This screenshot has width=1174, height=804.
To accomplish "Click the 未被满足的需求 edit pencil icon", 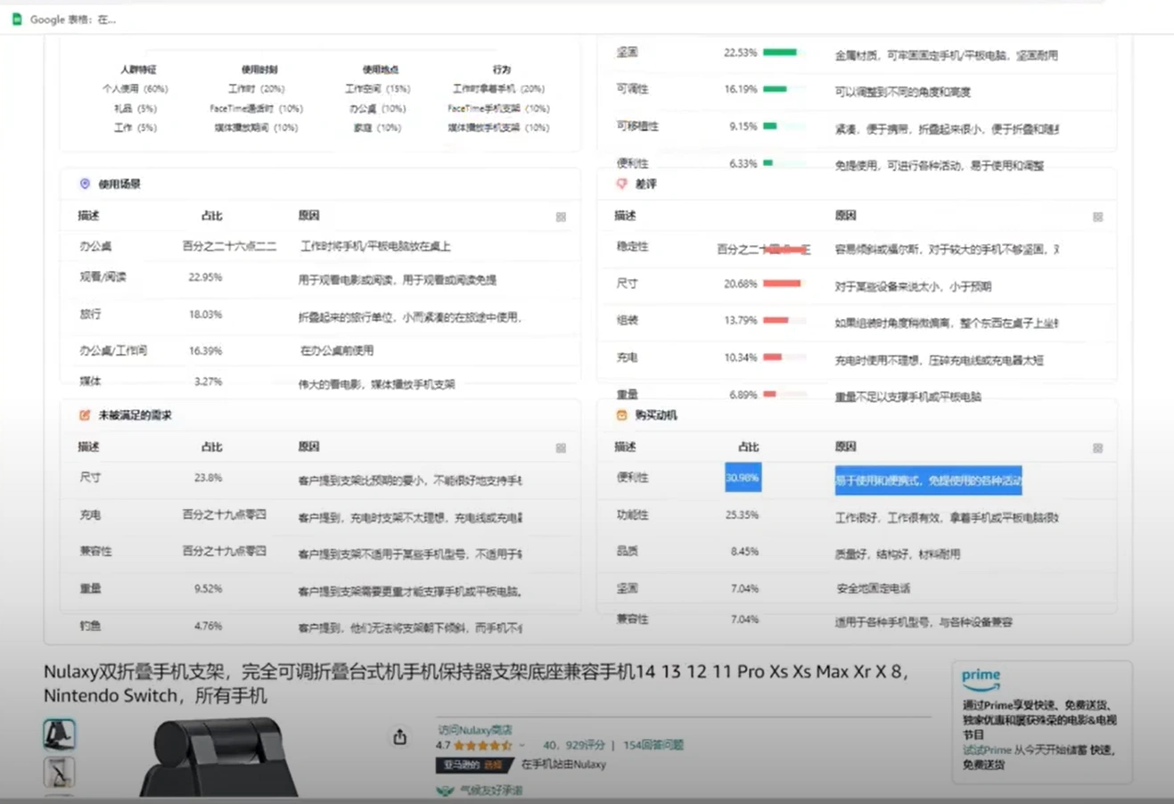I will tap(85, 415).
